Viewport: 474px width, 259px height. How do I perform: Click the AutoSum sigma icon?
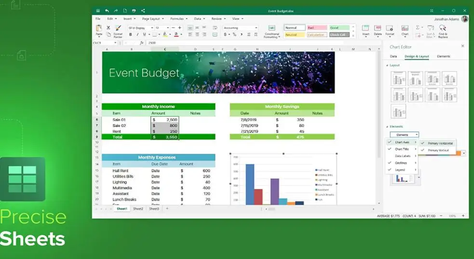[418, 28]
